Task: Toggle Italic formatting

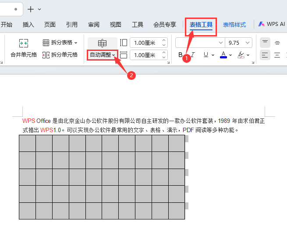Action: pos(193,55)
